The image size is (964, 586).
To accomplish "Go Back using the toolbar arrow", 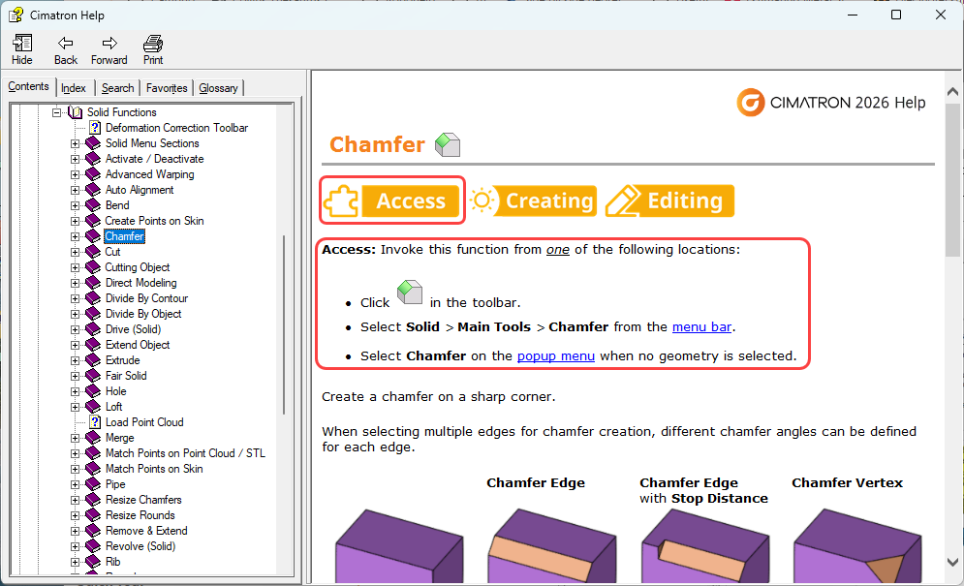I will coord(65,49).
